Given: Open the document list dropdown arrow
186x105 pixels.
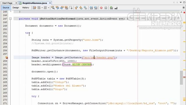Looking at the screenshot, I should (181, 2).
